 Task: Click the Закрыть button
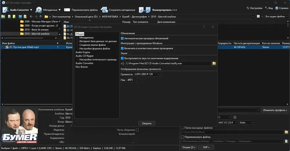[x=147, y=123]
